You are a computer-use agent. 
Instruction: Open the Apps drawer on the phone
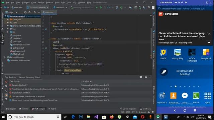(207, 98)
